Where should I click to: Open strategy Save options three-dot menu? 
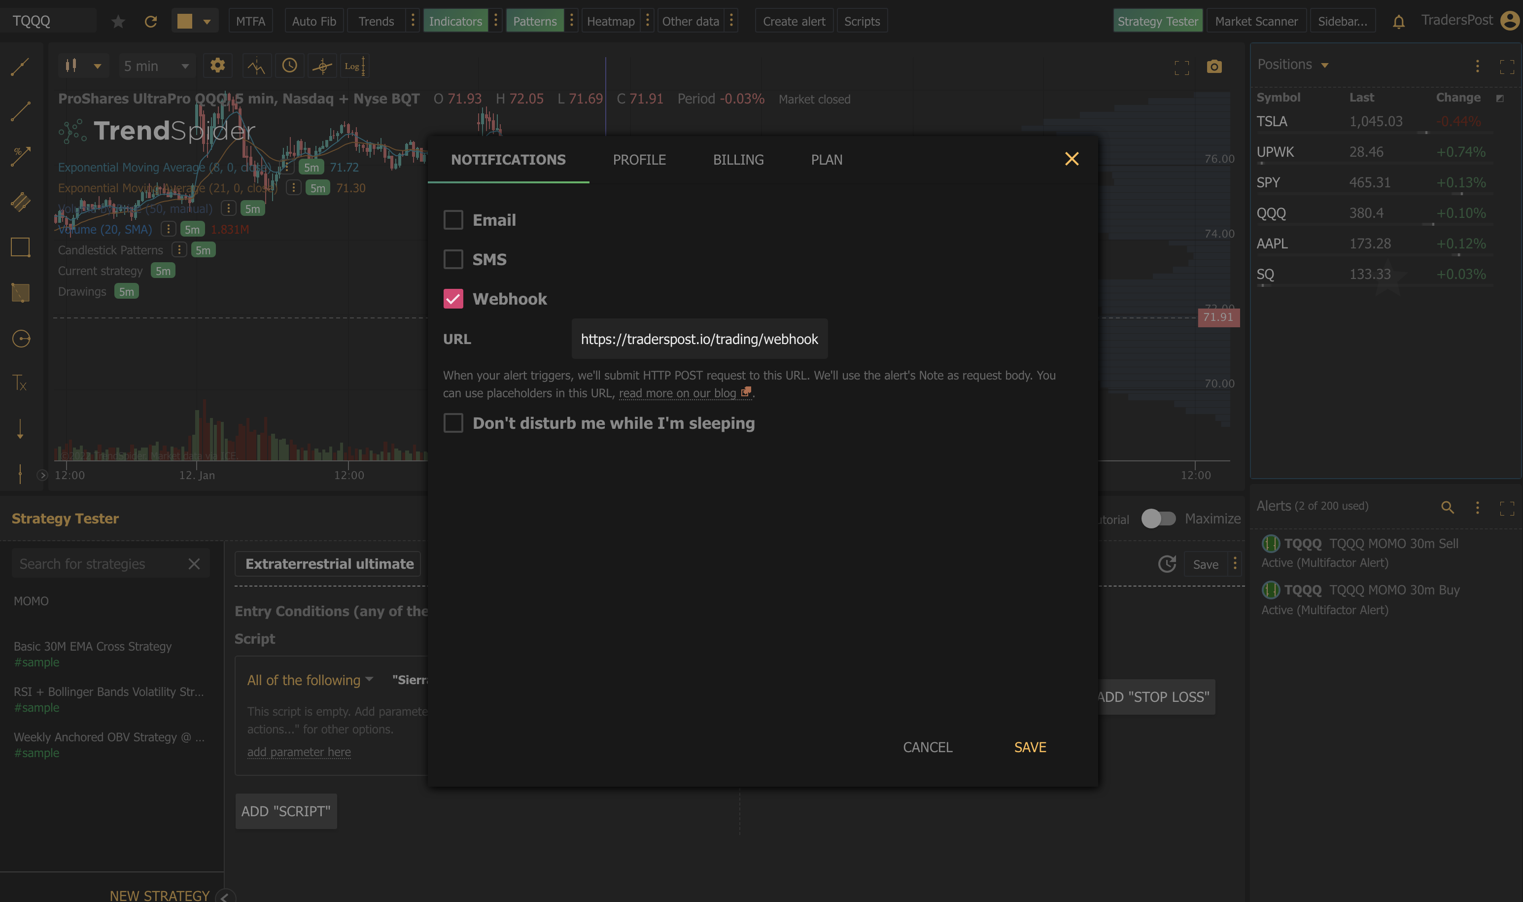(x=1235, y=564)
